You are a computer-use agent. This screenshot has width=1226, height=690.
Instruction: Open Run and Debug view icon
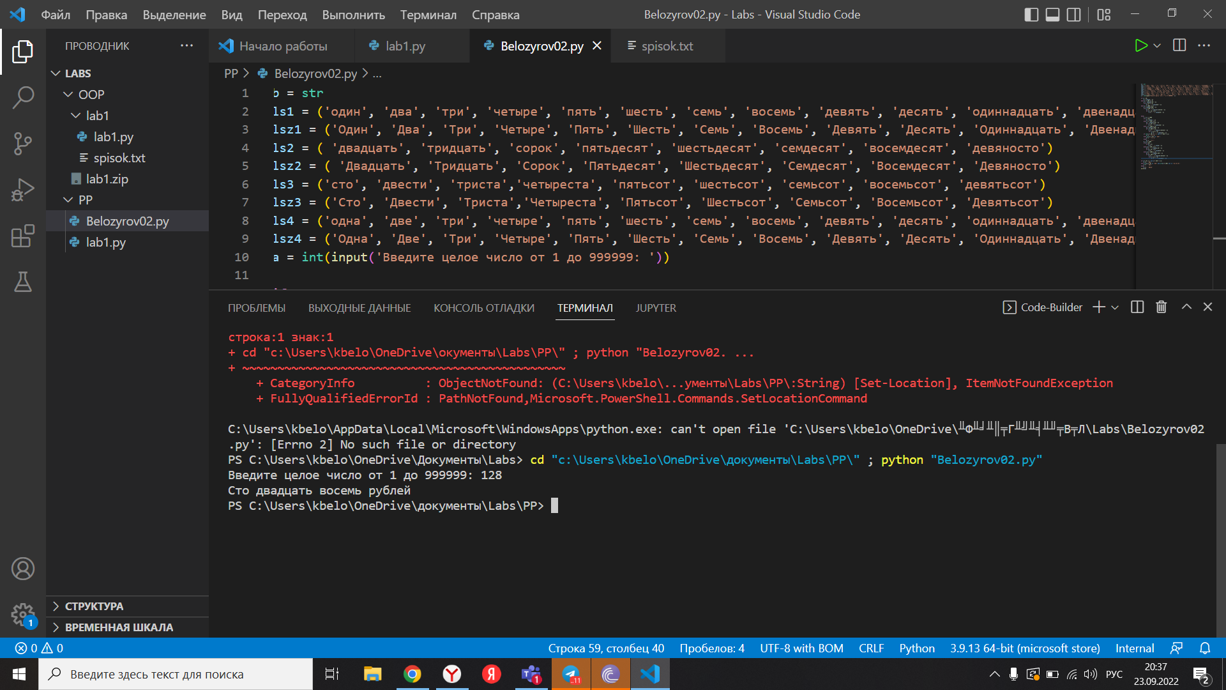[x=23, y=190]
